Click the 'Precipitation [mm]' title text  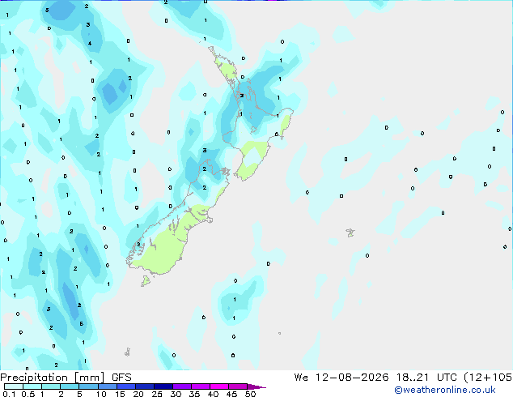point(53,378)
